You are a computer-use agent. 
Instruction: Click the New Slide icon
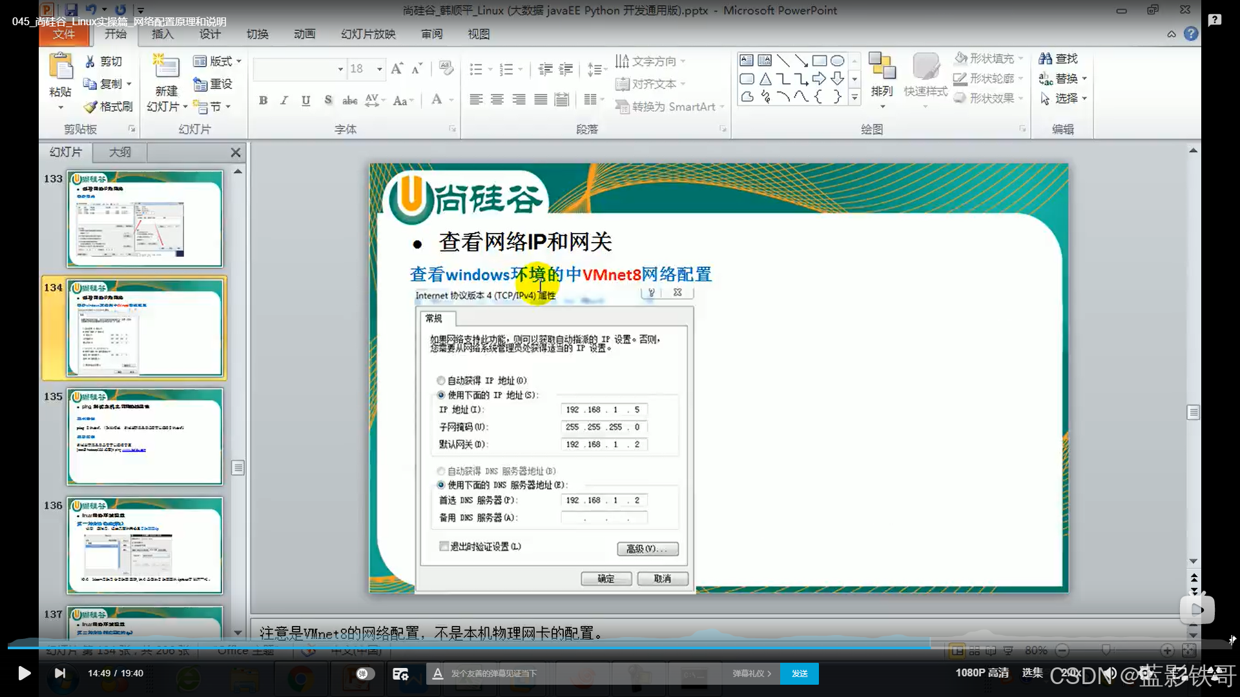pos(166,67)
